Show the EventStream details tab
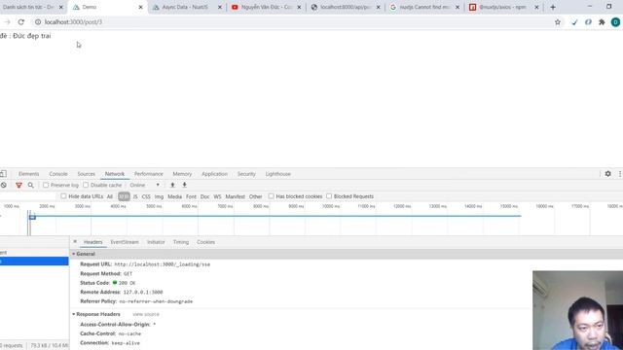This screenshot has width=623, height=350. [125, 242]
